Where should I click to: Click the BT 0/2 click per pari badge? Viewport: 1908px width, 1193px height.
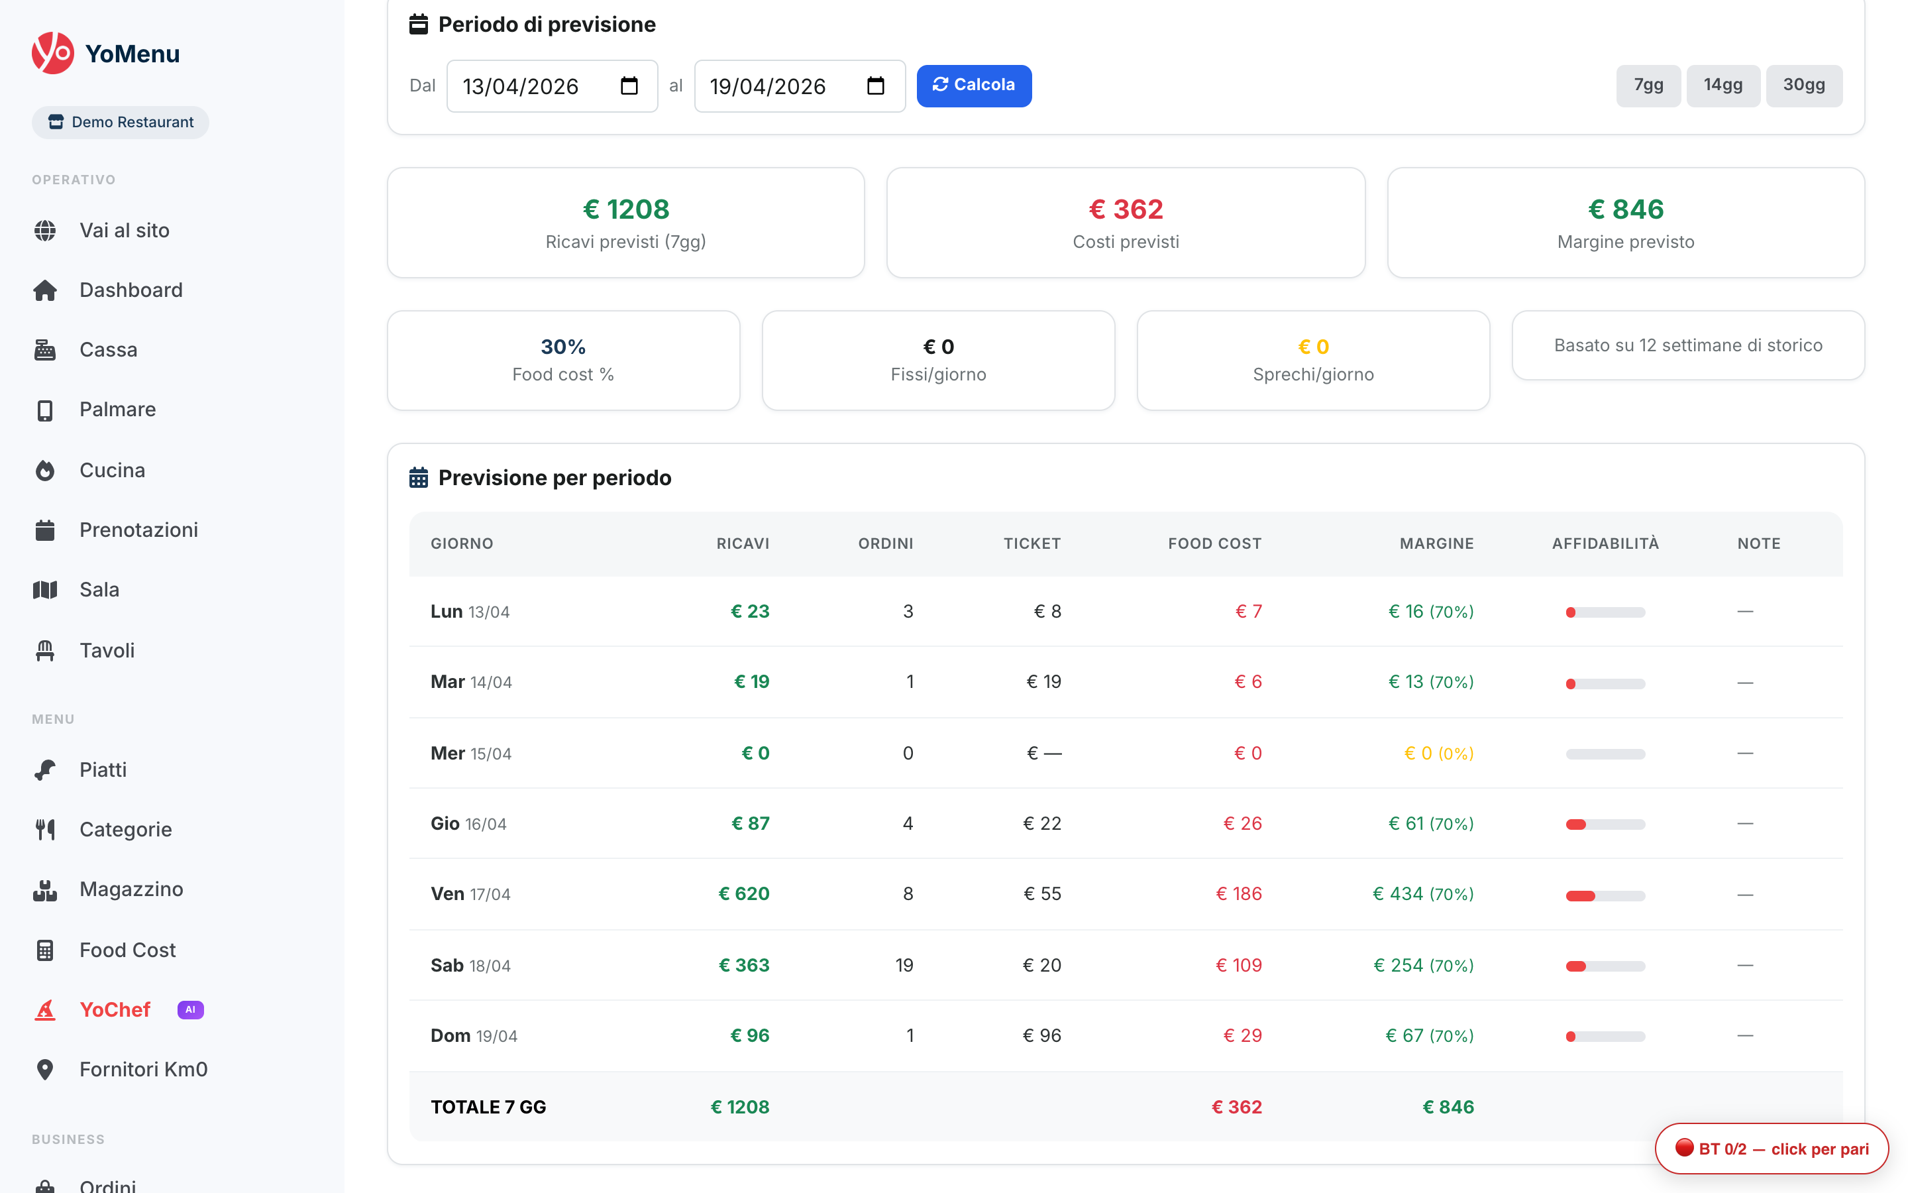click(x=1771, y=1148)
